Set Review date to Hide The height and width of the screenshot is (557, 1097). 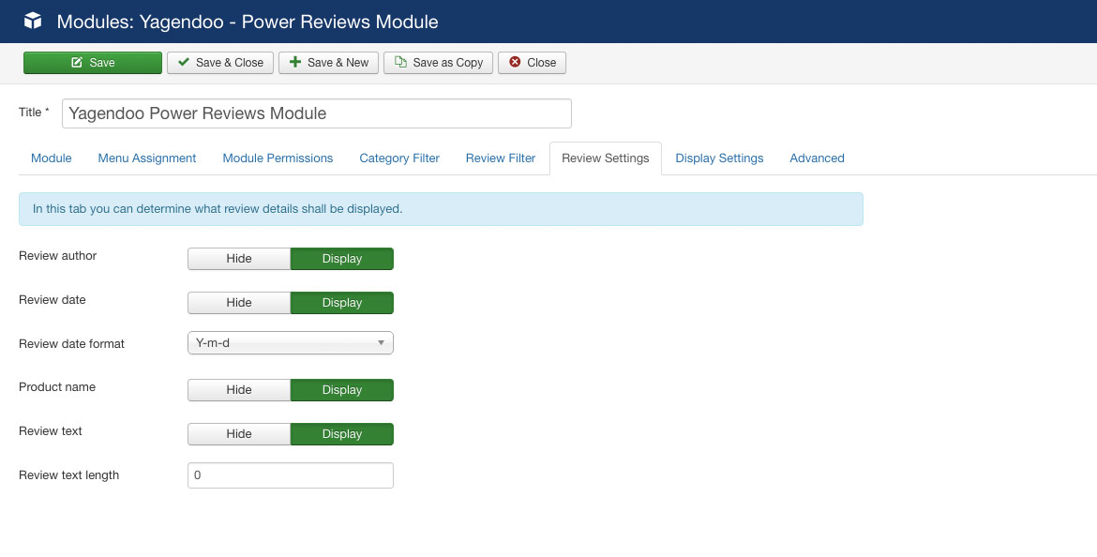click(239, 303)
